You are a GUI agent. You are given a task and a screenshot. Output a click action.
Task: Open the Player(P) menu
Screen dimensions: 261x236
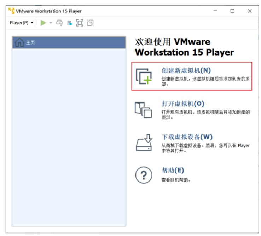22,23
